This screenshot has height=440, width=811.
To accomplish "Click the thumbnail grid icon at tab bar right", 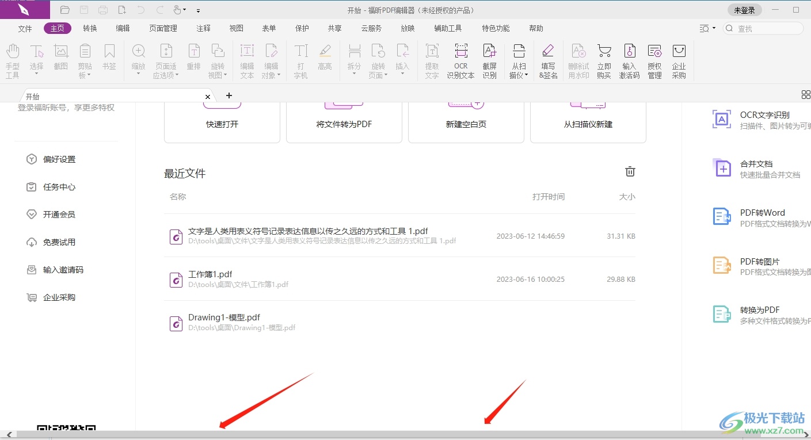I will (806, 95).
